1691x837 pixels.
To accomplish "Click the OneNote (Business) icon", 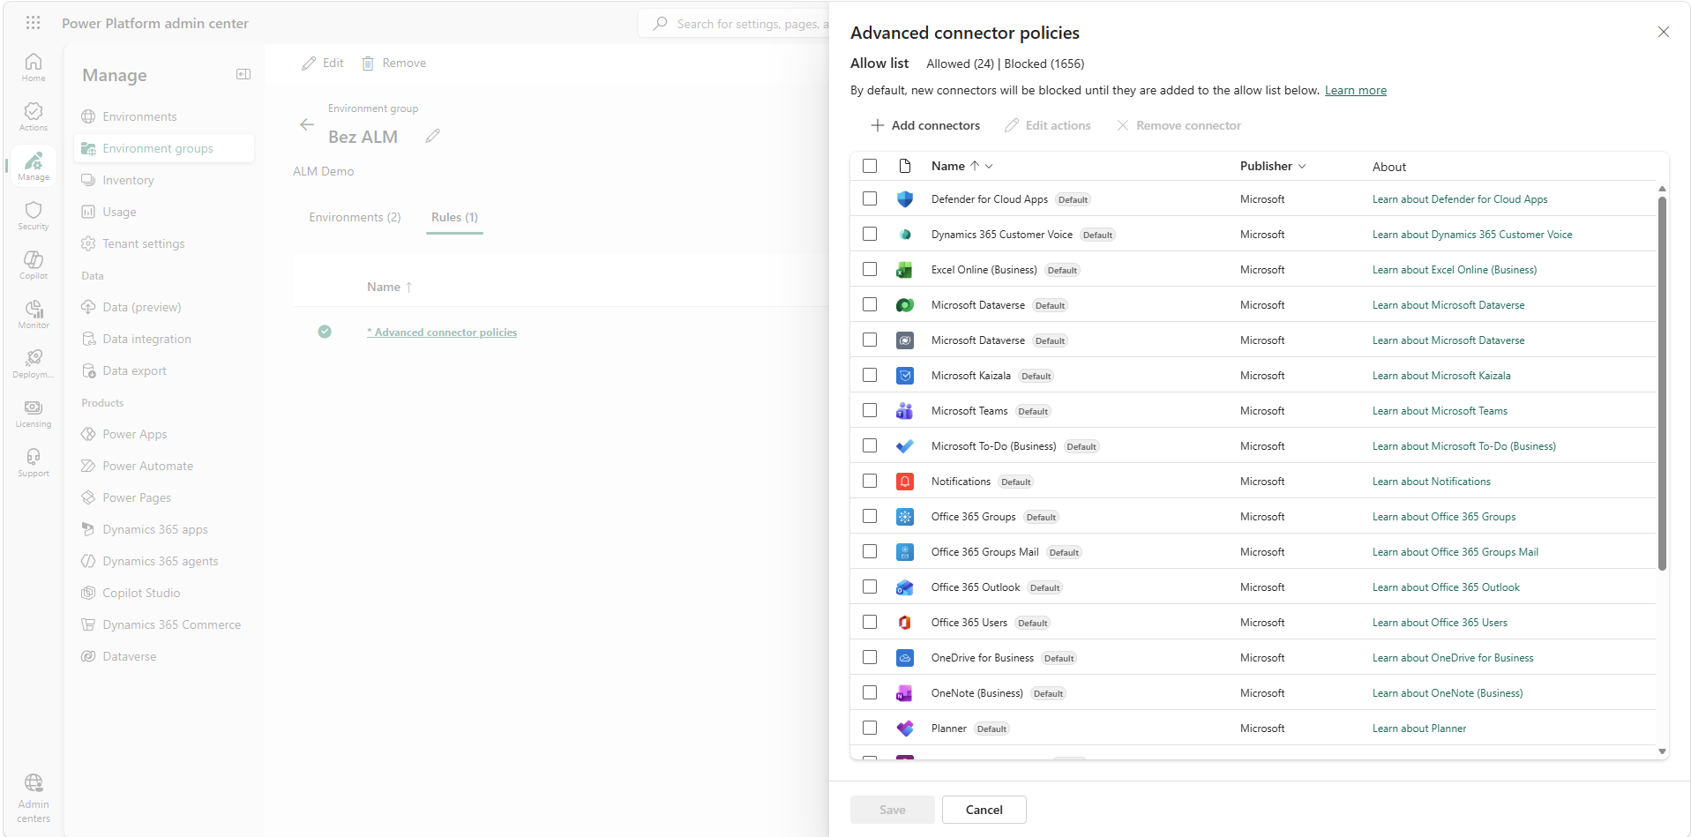I will pyautogui.click(x=905, y=693).
